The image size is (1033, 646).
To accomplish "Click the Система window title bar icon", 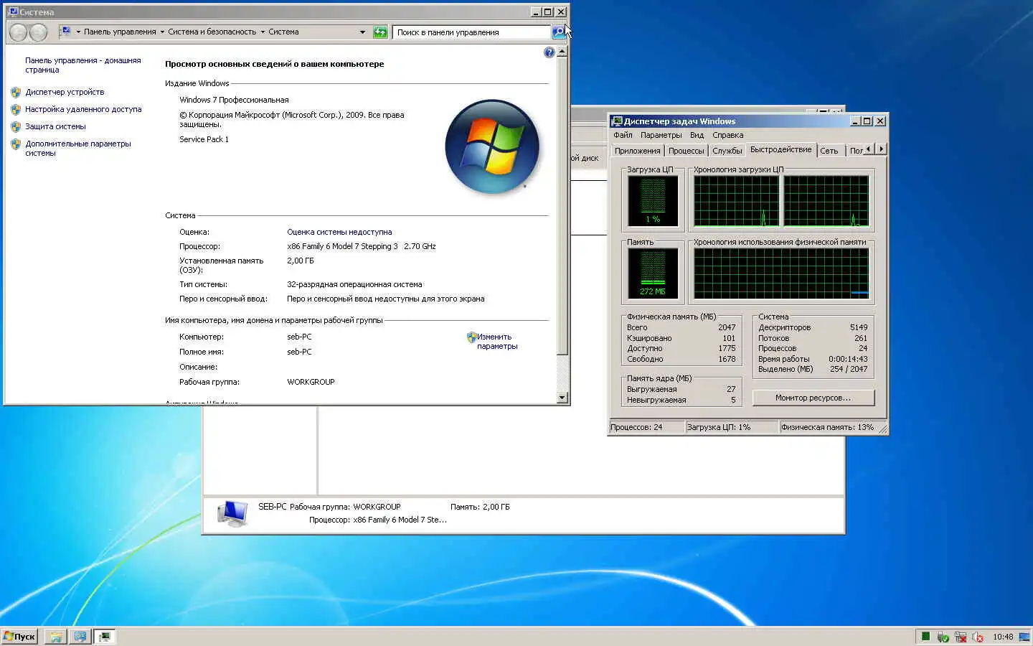I will (13, 11).
